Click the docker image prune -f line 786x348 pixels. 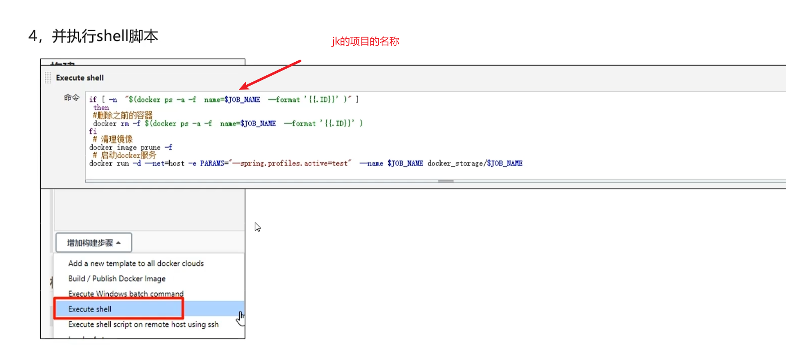(x=131, y=147)
